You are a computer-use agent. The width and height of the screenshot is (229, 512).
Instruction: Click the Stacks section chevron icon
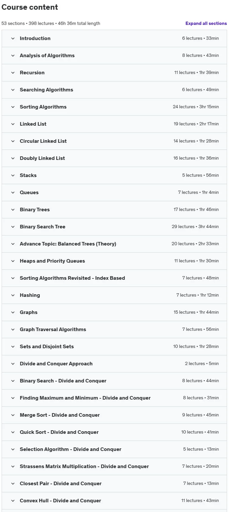pyautogui.click(x=13, y=175)
